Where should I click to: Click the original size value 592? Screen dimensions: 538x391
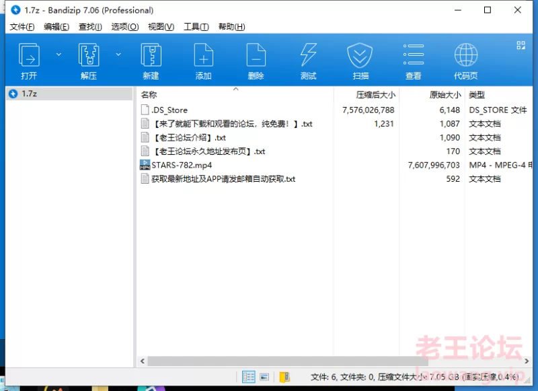coord(453,179)
